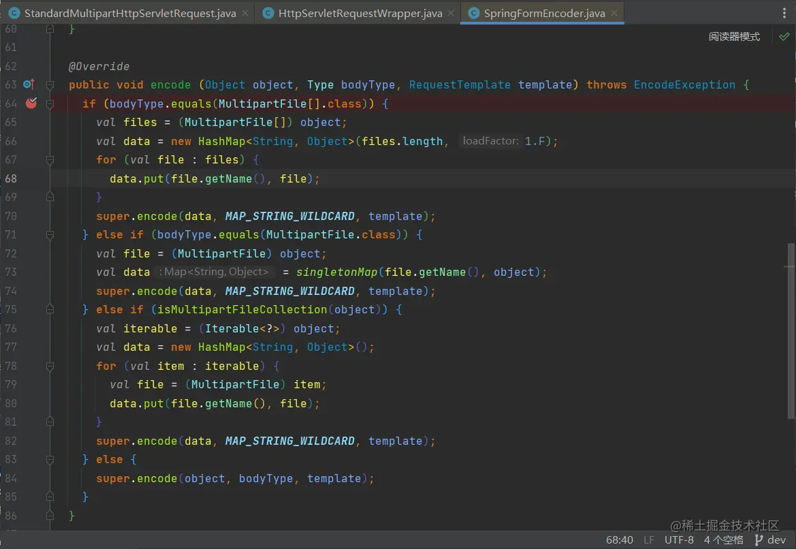
Task: Open the editor tabs more-options menu
Action: pos(784,13)
